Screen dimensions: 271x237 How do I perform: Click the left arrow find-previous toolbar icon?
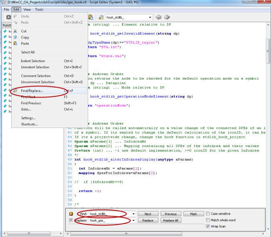point(158,17)
